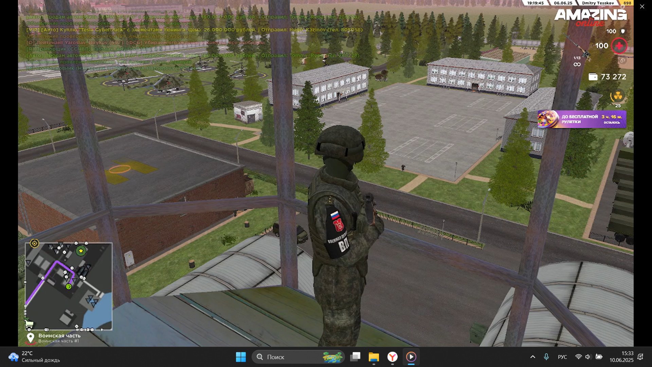Click the red health cross icon
652x367 pixels.
coord(619,46)
